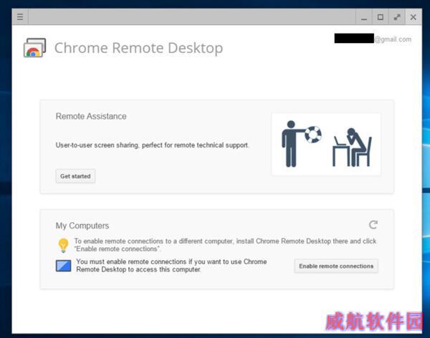The height and width of the screenshot is (338, 430).
Task: Click the Chrome Remote Desktop title text
Action: coord(138,48)
